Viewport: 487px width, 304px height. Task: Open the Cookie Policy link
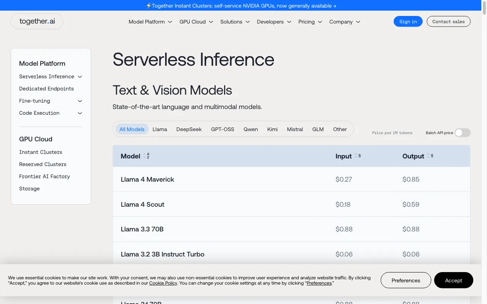[x=163, y=283]
